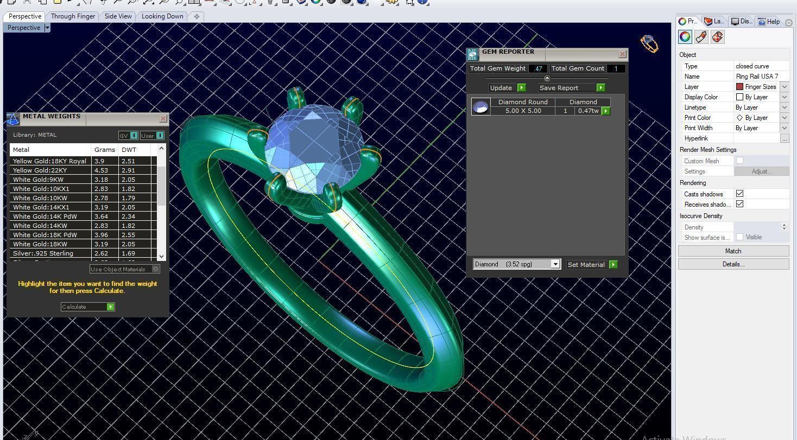Switch to the Through Finger viewport tab
The width and height of the screenshot is (797, 440).
pos(73,16)
